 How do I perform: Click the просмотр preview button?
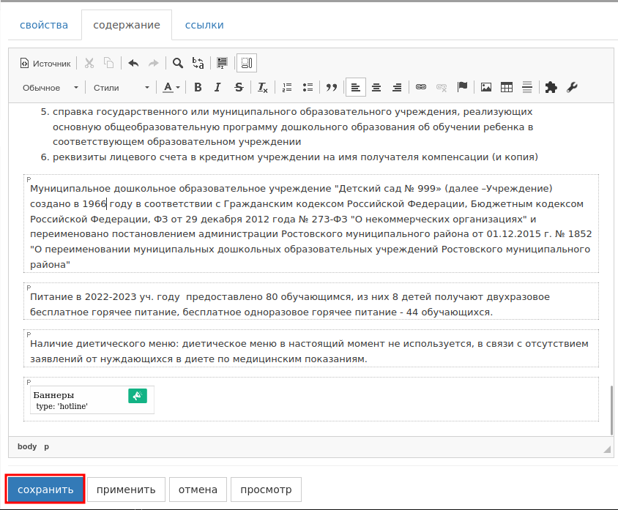pyautogui.click(x=266, y=490)
